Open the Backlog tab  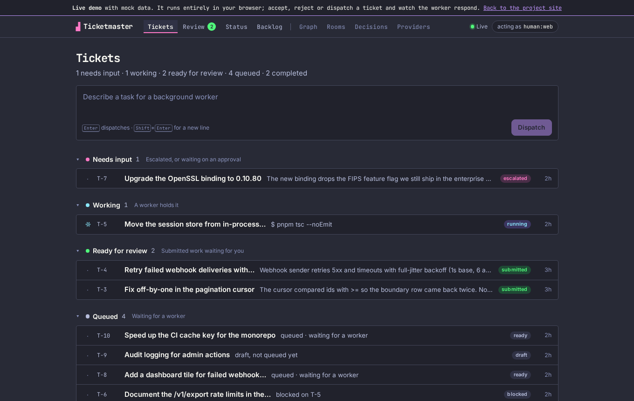[269, 27]
